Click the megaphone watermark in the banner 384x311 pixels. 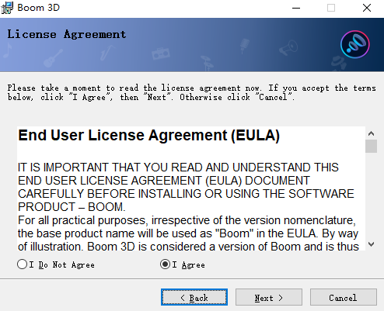point(288,48)
